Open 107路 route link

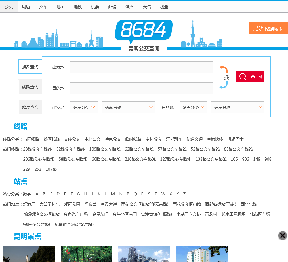51,169
